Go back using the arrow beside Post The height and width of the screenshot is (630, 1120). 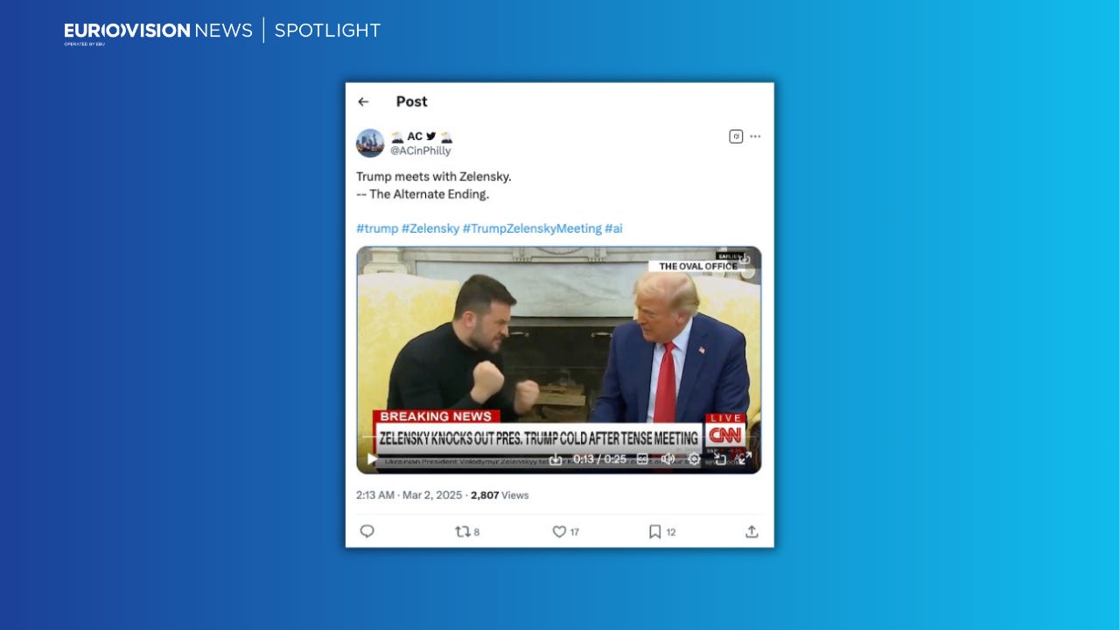tap(363, 101)
